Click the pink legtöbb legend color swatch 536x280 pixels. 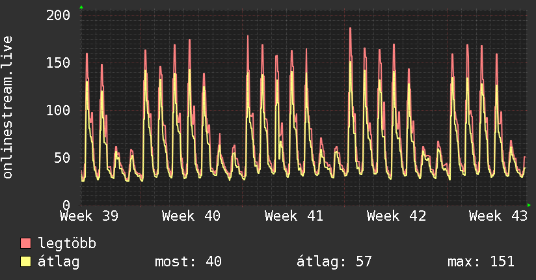pos(25,243)
